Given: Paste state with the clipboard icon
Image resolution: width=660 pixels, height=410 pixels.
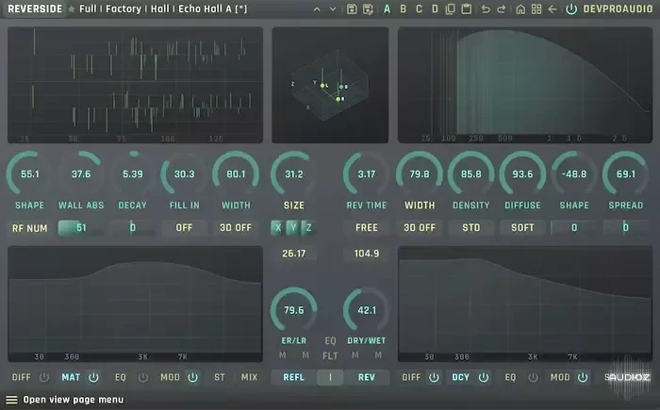Looking at the screenshot, I should pos(466,8).
